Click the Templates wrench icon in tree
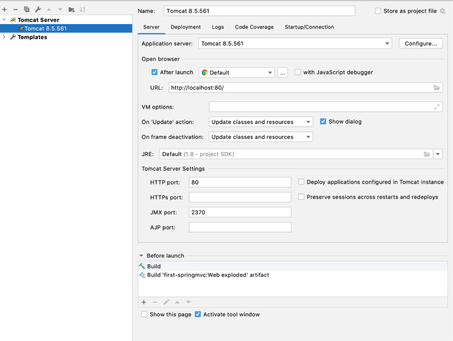This screenshot has height=341, width=453. [13, 37]
